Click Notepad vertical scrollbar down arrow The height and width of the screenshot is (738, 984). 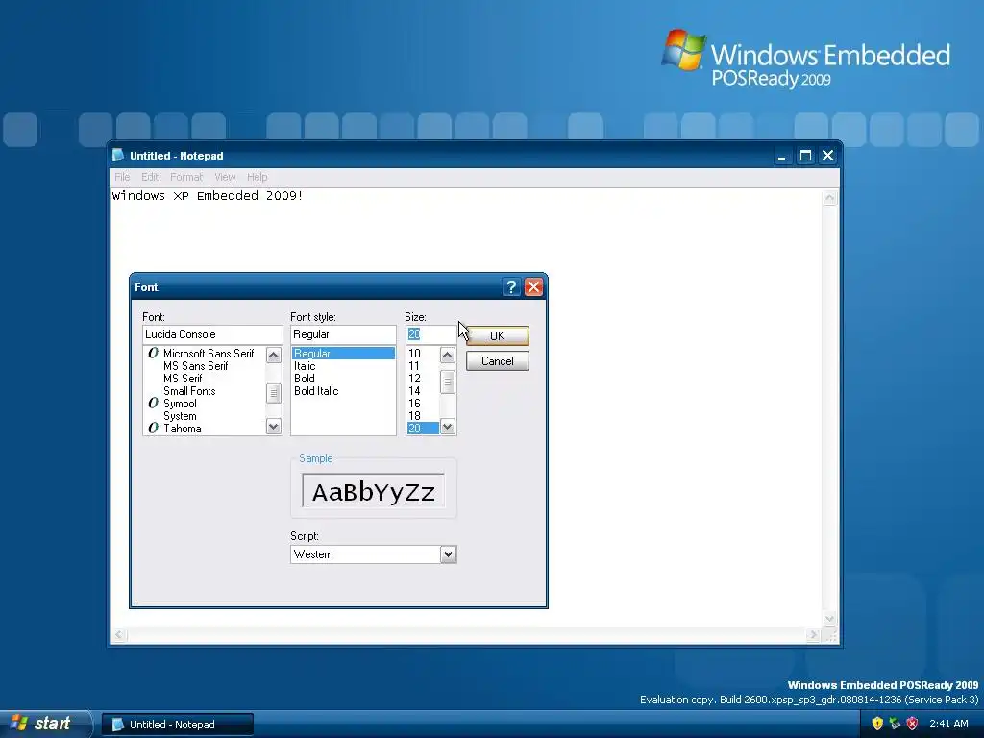[x=829, y=619]
